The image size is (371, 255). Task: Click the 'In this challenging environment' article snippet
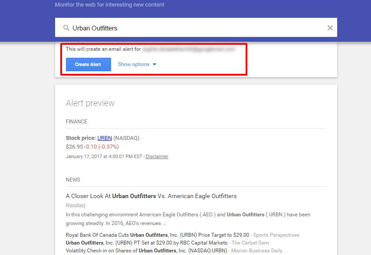[188, 219]
